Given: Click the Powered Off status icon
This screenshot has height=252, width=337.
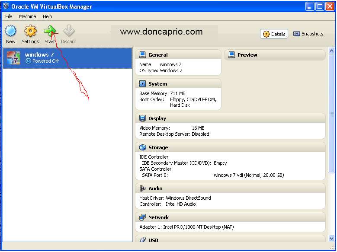Looking at the screenshot, I should point(28,61).
